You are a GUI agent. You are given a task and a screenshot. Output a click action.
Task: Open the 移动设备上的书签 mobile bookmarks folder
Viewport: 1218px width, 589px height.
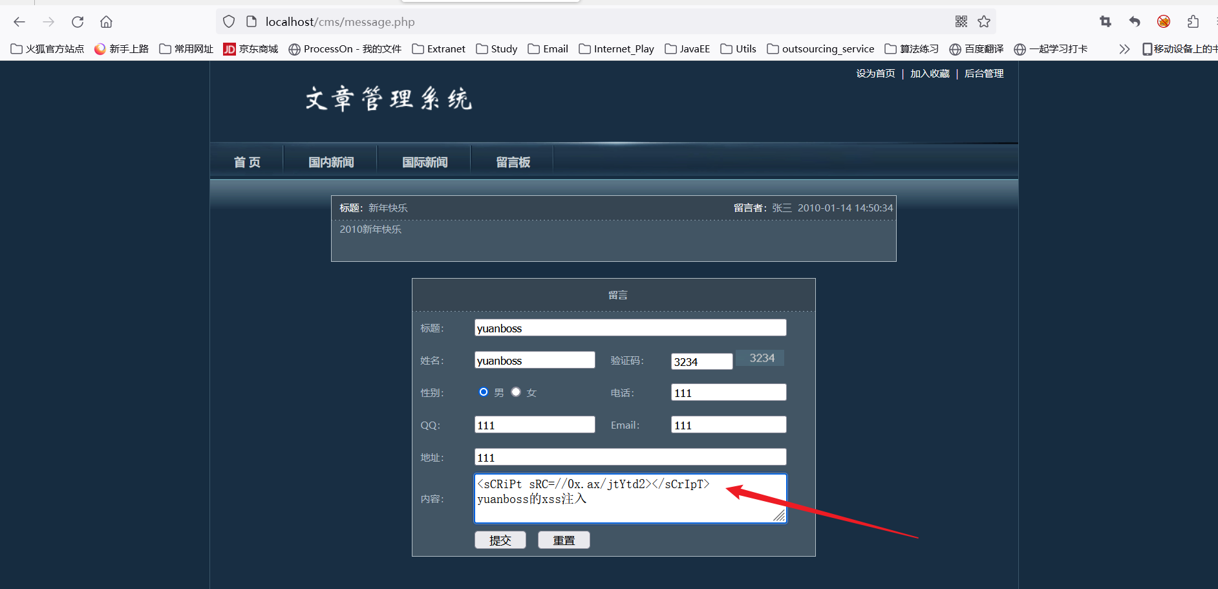[1180, 49]
